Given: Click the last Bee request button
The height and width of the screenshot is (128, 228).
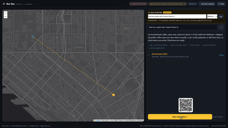Looking at the screenshot, I should [207, 4].
